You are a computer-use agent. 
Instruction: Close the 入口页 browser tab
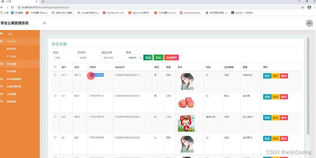[x=36, y=1]
